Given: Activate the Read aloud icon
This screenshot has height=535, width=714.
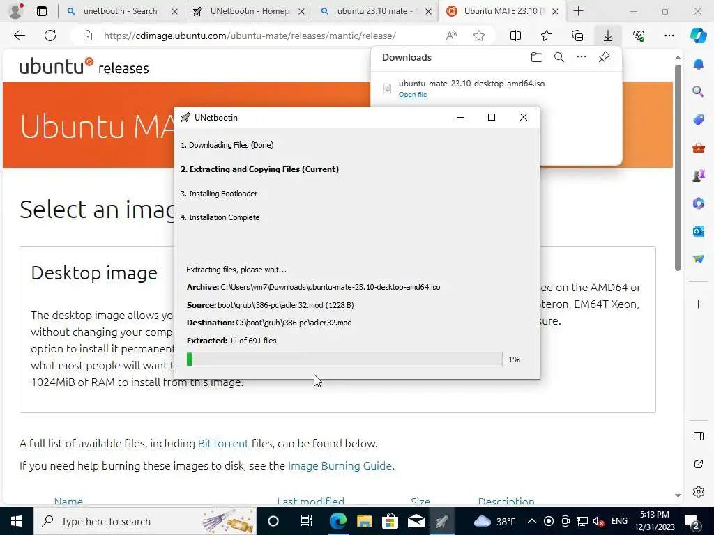Looking at the screenshot, I should [x=451, y=36].
